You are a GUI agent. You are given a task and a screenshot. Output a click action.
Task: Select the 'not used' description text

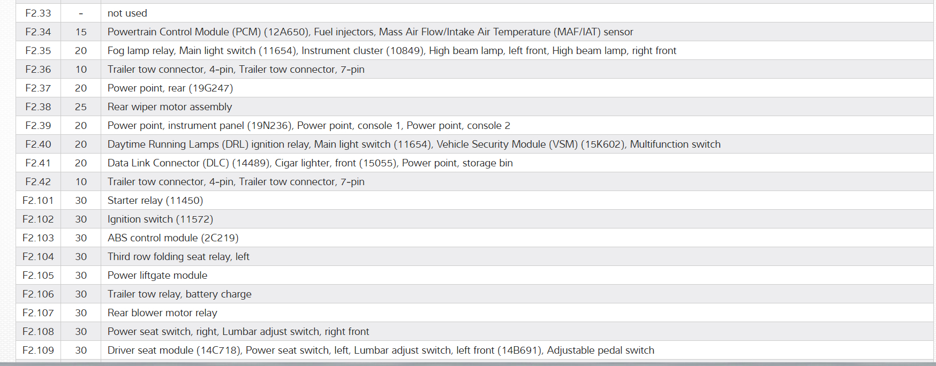(127, 13)
